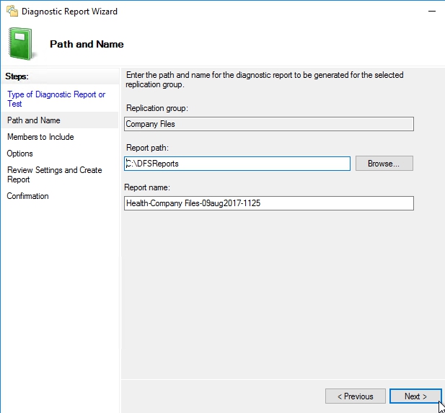Click the green report book icon
Screen dimensions: 445x413
[22, 44]
